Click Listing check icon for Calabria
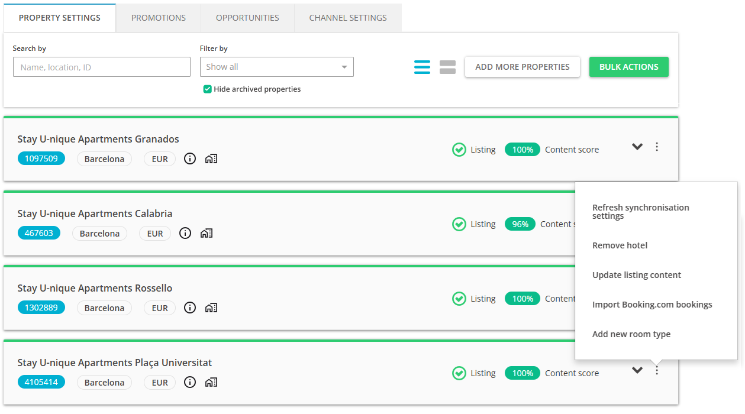Image resolution: width=745 pixels, height=414 pixels. (x=459, y=224)
